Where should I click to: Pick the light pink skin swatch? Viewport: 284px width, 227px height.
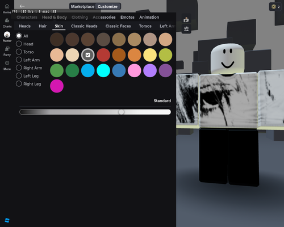coord(135,70)
